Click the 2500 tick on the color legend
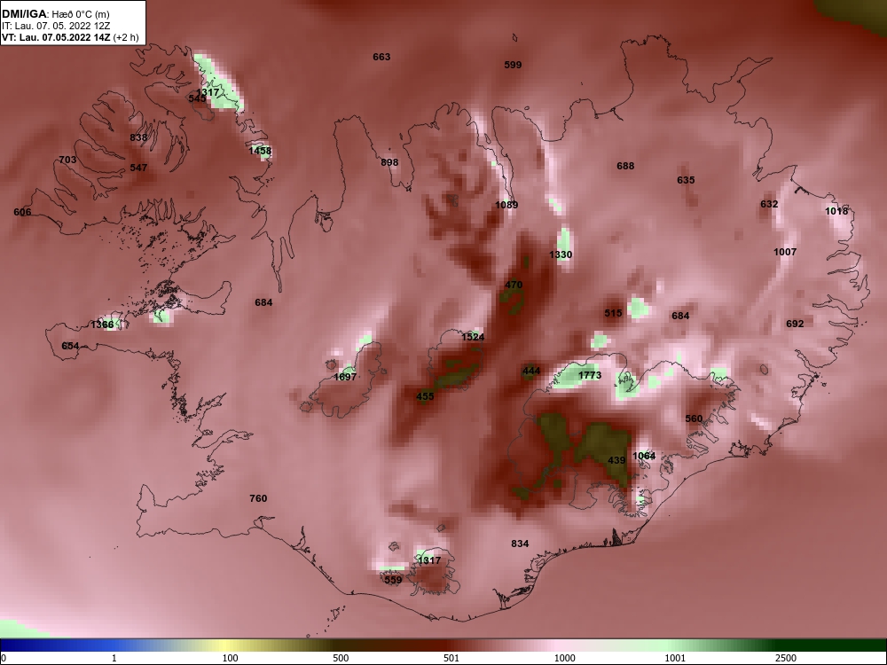 click(x=786, y=658)
